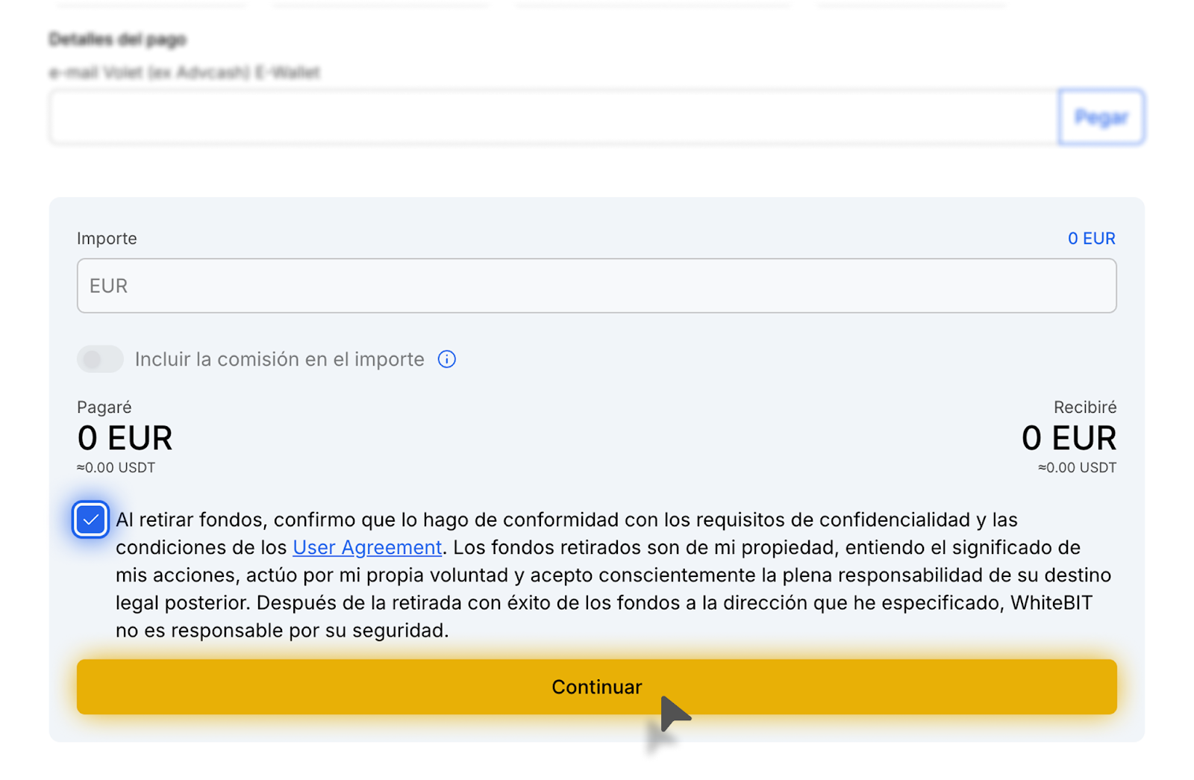Click the ≈0.00 USDT value under Recibiré
The height and width of the screenshot is (780, 1194).
(x=1077, y=468)
